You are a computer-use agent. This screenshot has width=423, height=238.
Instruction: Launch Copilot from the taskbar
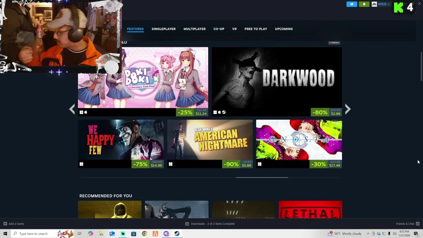click(91, 234)
